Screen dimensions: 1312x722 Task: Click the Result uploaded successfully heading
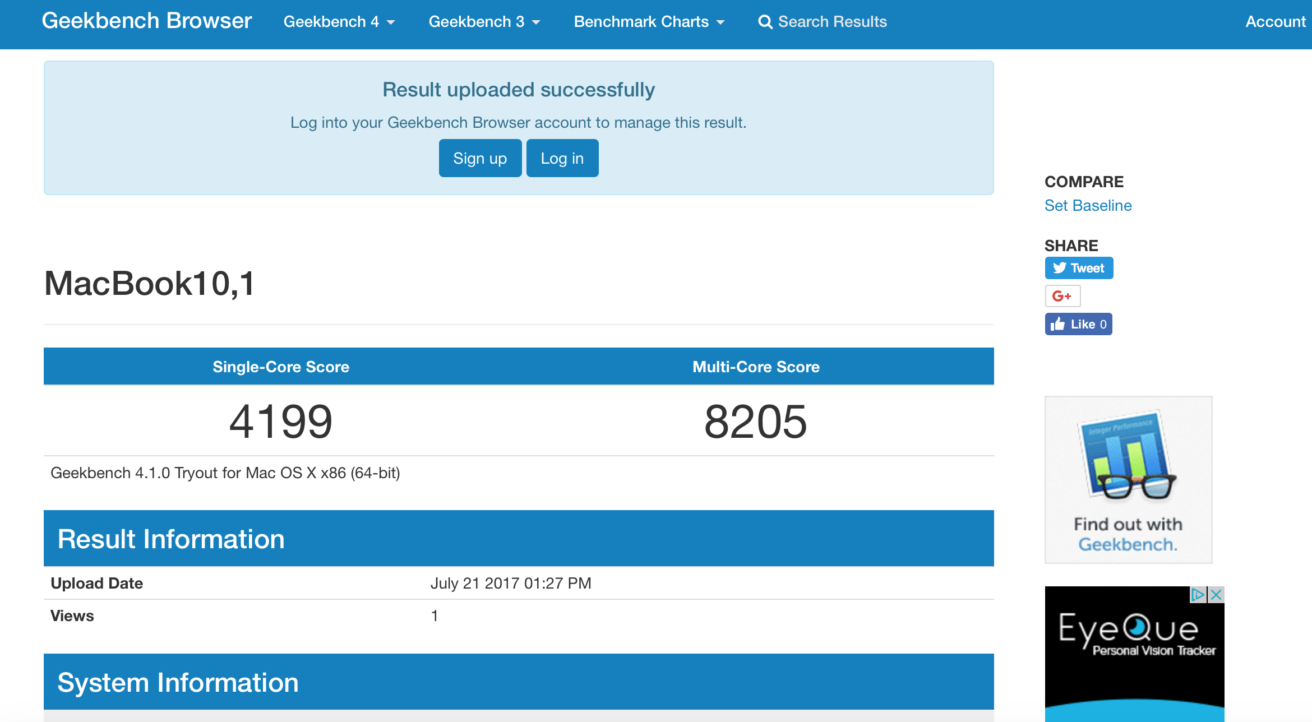coord(519,90)
